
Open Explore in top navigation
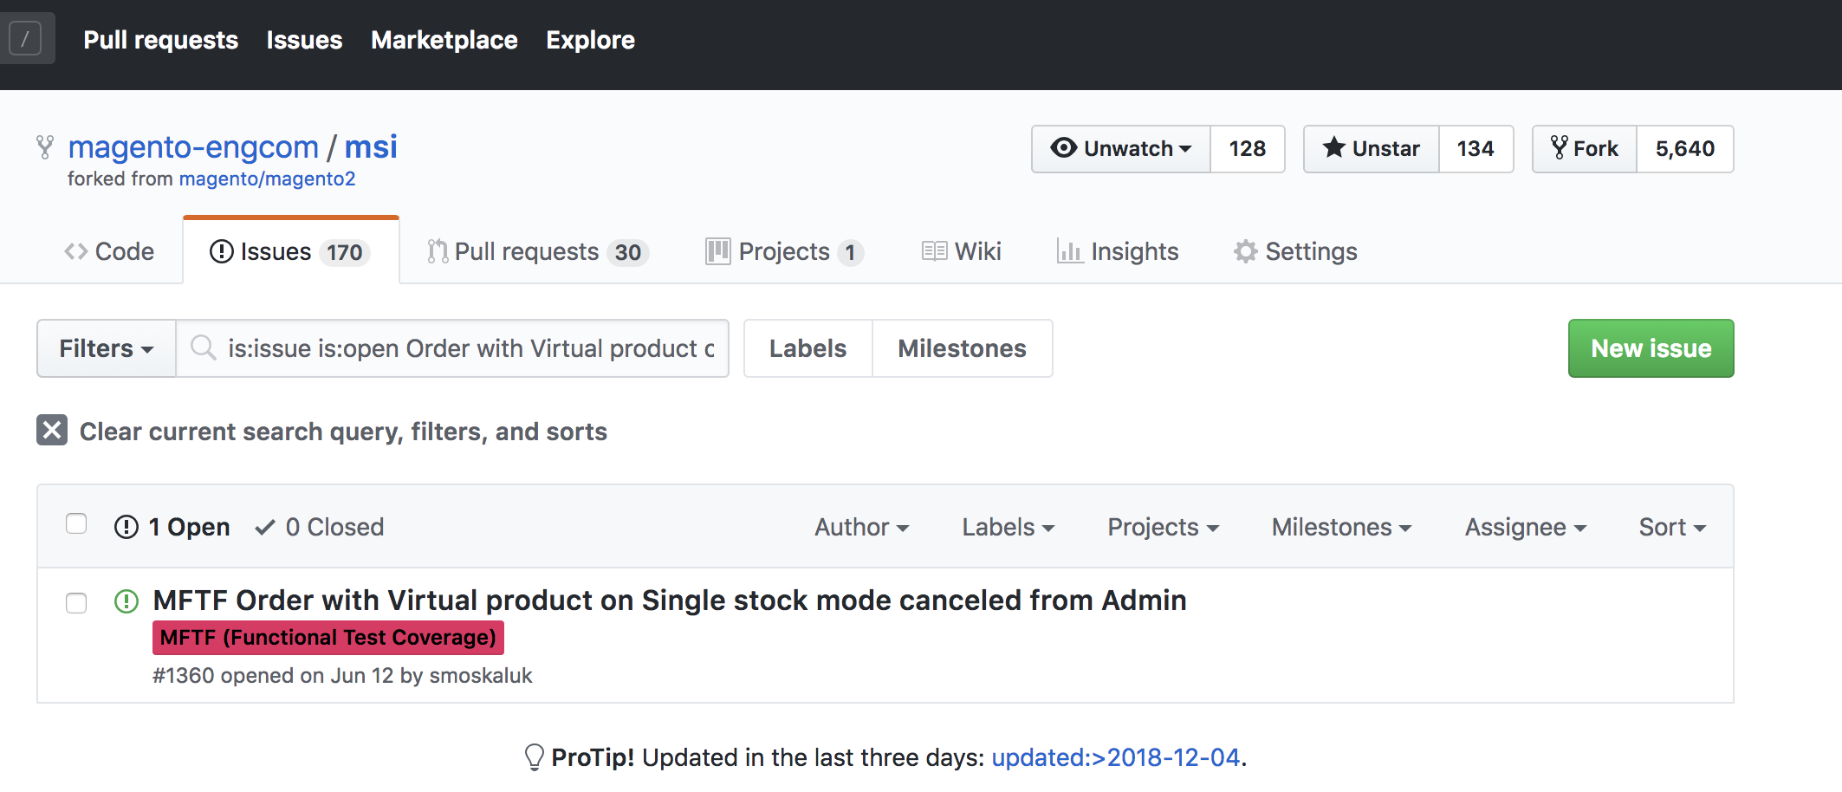pos(590,40)
